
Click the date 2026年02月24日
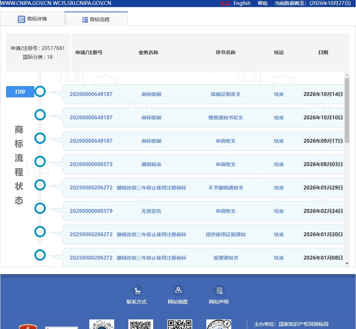(x=323, y=211)
